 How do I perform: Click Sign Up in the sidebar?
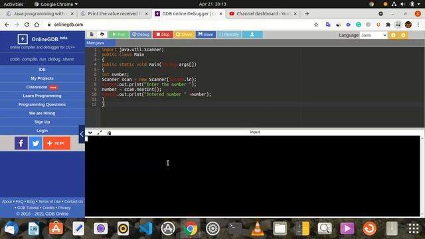click(x=42, y=121)
